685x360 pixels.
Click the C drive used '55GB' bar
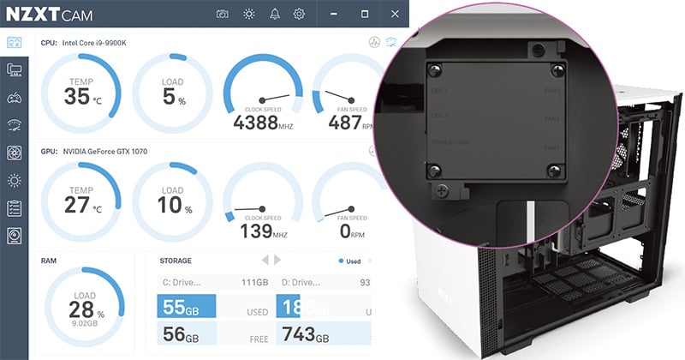[187, 306]
